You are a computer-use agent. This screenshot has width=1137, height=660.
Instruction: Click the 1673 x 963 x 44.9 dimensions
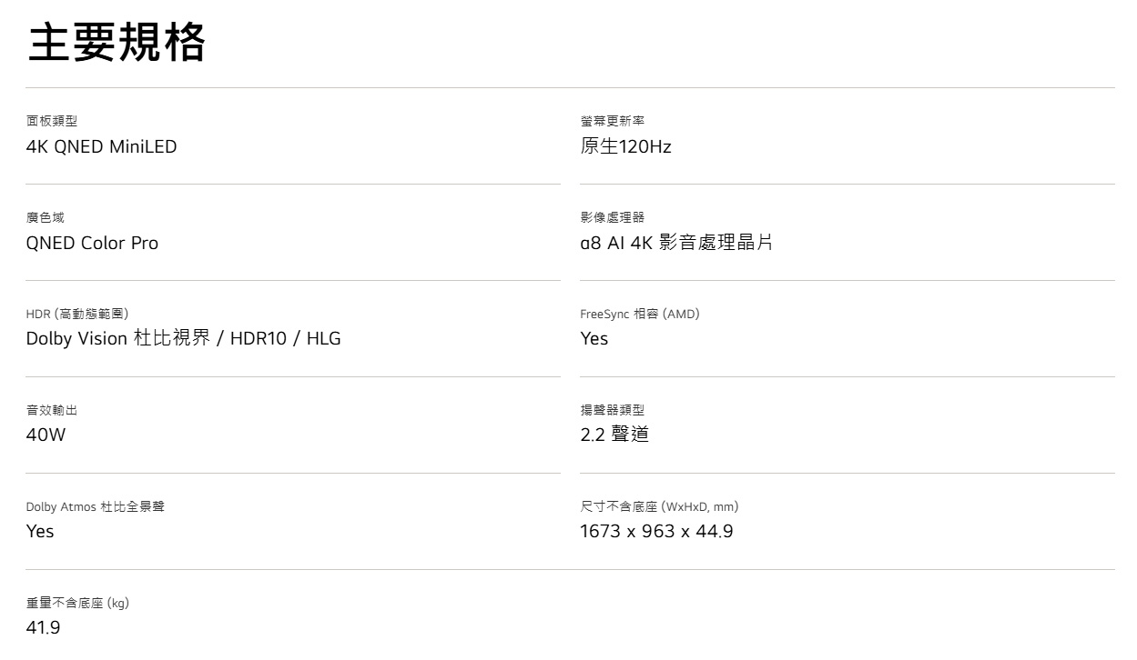pyautogui.click(x=656, y=532)
